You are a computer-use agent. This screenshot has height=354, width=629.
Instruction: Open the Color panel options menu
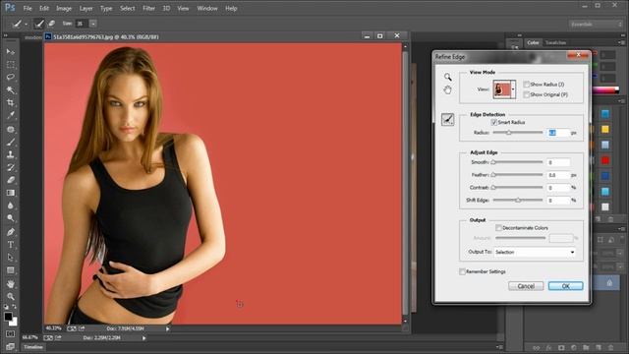[621, 42]
